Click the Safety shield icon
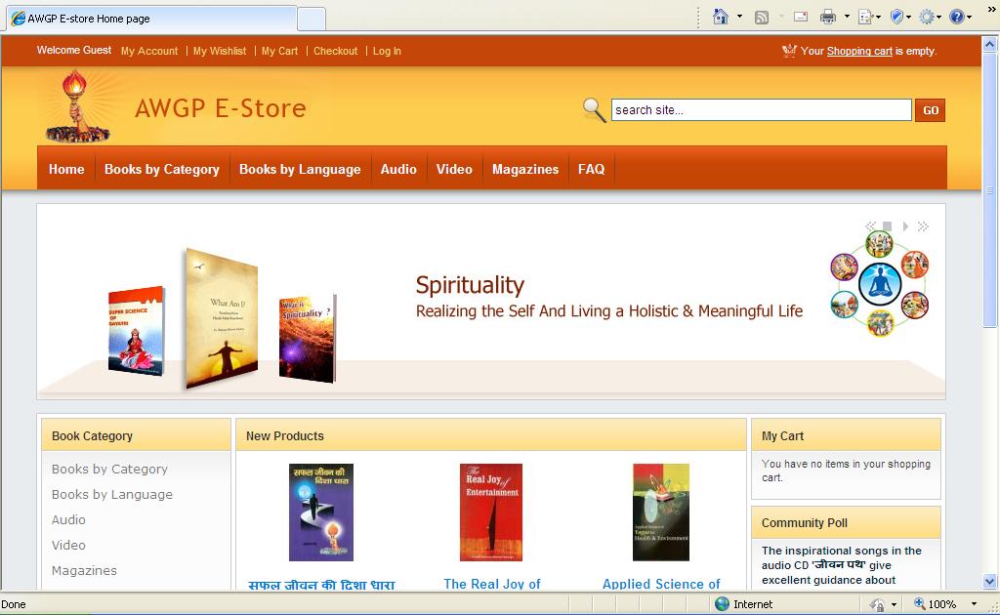Screen dimensions: 1000x615 tap(898, 17)
